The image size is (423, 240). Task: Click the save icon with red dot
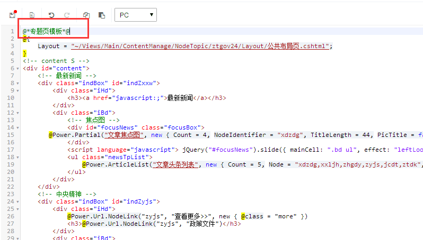pyautogui.click(x=12, y=15)
